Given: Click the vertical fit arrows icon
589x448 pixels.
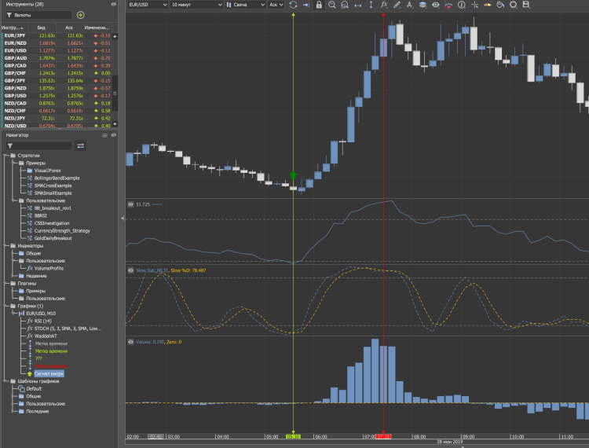Looking at the screenshot, I should [371, 5].
